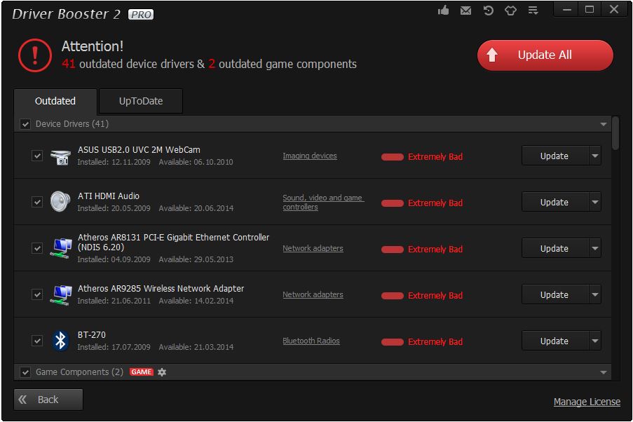
Task: Switch to the Outdated tab
Action: tap(55, 102)
